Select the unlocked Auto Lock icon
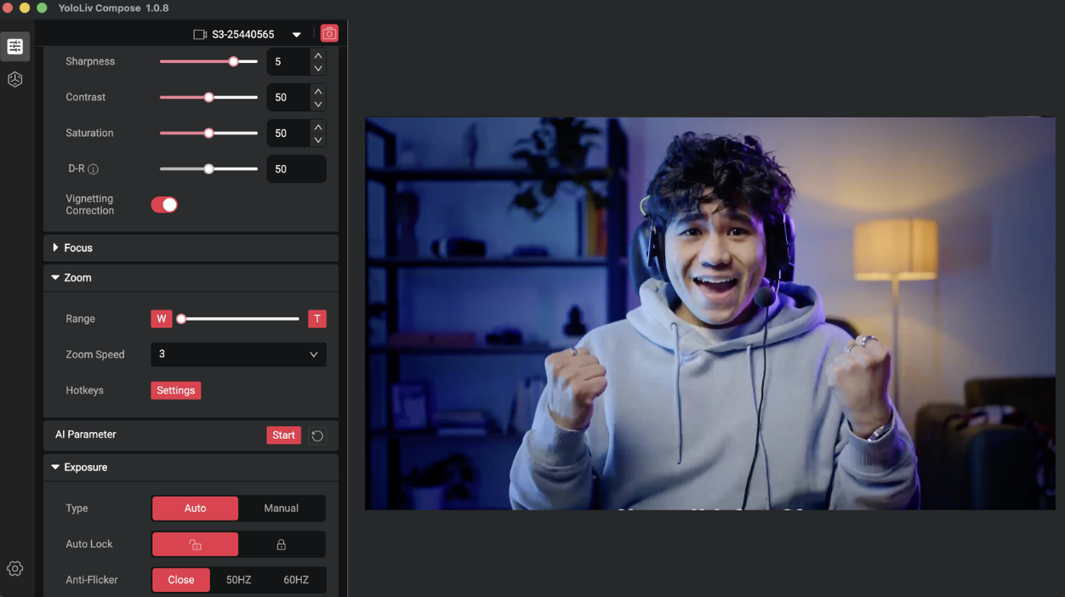 [196, 544]
